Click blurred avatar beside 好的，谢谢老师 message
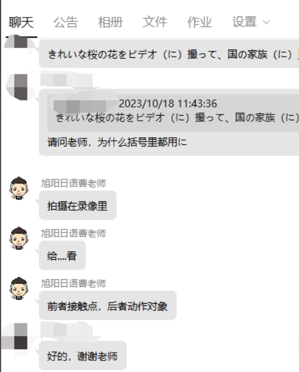The width and height of the screenshot is (299, 372). coord(15,336)
